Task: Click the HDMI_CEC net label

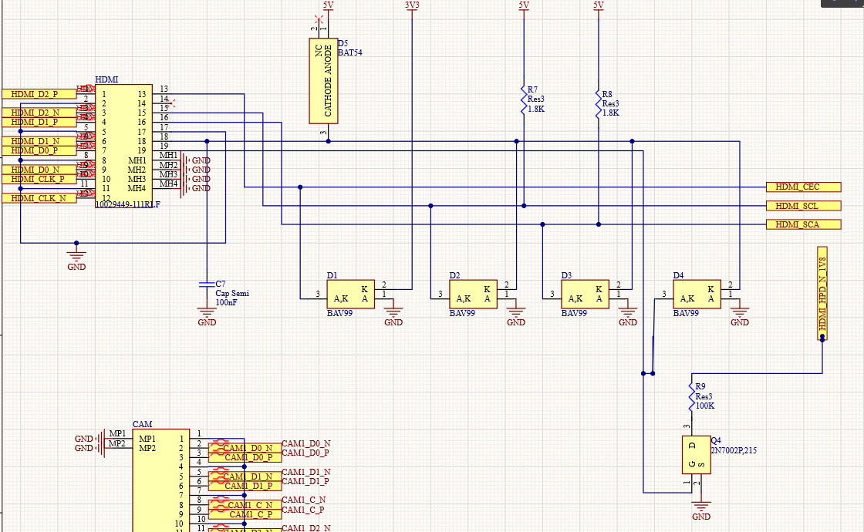Action: [802, 187]
